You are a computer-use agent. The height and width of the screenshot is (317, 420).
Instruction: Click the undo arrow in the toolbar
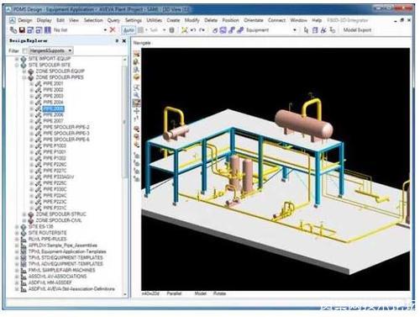[193, 29]
